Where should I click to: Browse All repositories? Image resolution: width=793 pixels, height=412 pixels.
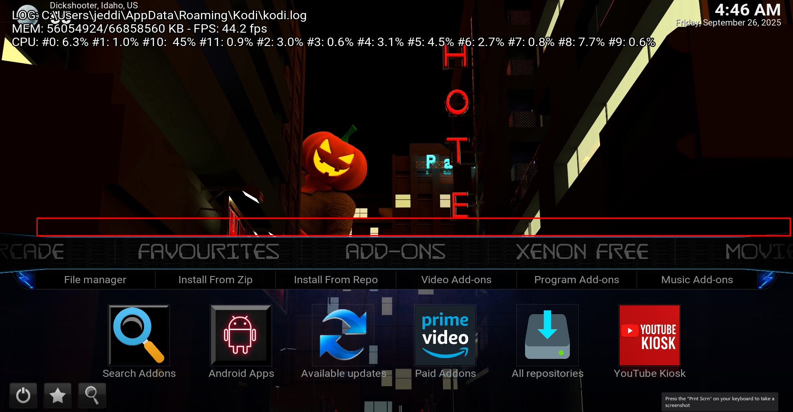547,335
